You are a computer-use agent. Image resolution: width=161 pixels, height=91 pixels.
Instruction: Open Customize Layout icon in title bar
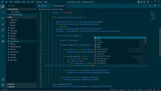(x=148, y=2)
